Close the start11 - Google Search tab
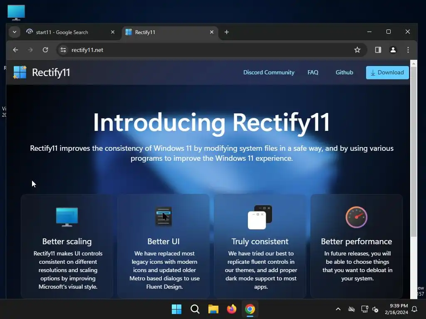The height and width of the screenshot is (319, 426). pos(113,32)
